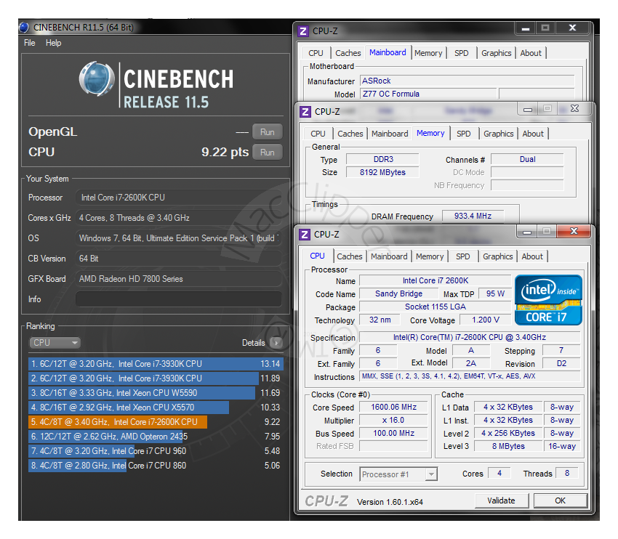Switch to the SPD tab
618x539 pixels.
(463, 256)
